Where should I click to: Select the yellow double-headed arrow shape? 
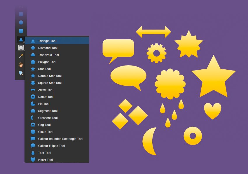coord(153,32)
